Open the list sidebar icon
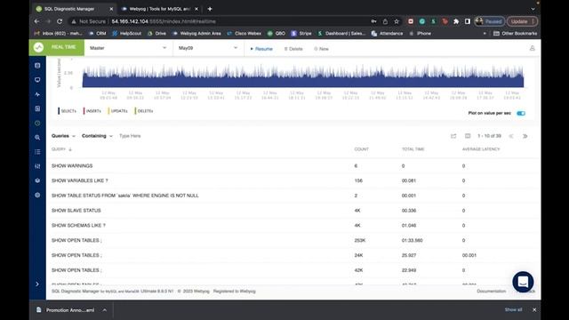Viewport: 569px width, 320px height. click(37, 152)
